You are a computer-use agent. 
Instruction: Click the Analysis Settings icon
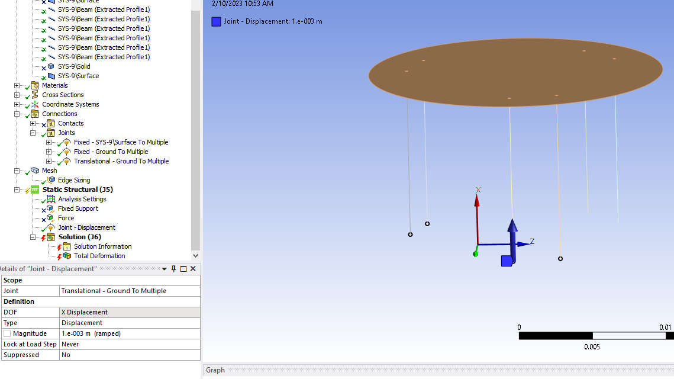[51, 199]
